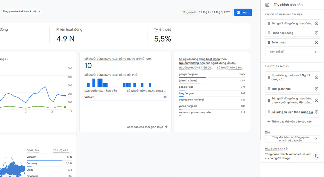
Task: Click Vietnam row in country events table
Action: click(49, 157)
